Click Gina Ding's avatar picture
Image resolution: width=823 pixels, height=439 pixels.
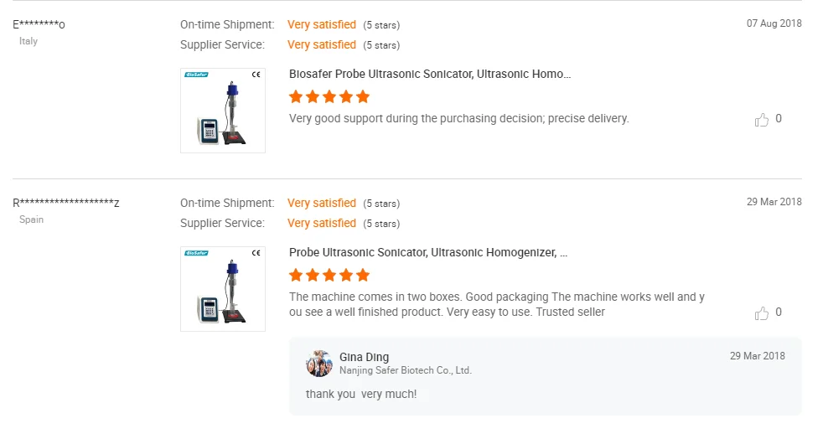click(319, 364)
